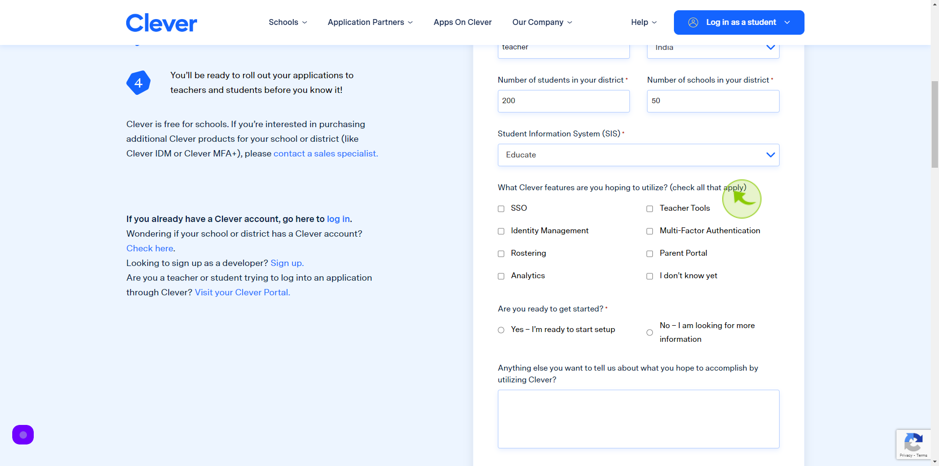Click the page vertical scrollbar thumb

point(935,125)
